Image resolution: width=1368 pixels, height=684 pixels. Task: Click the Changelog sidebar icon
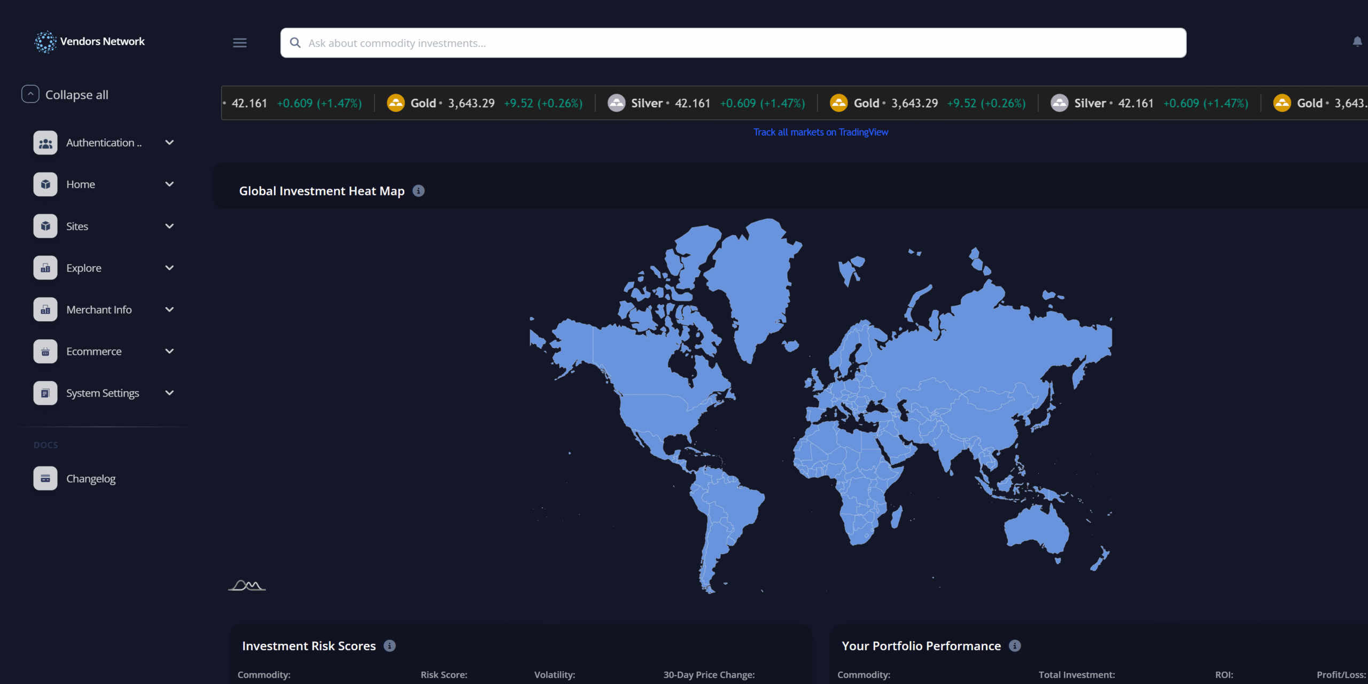(45, 479)
